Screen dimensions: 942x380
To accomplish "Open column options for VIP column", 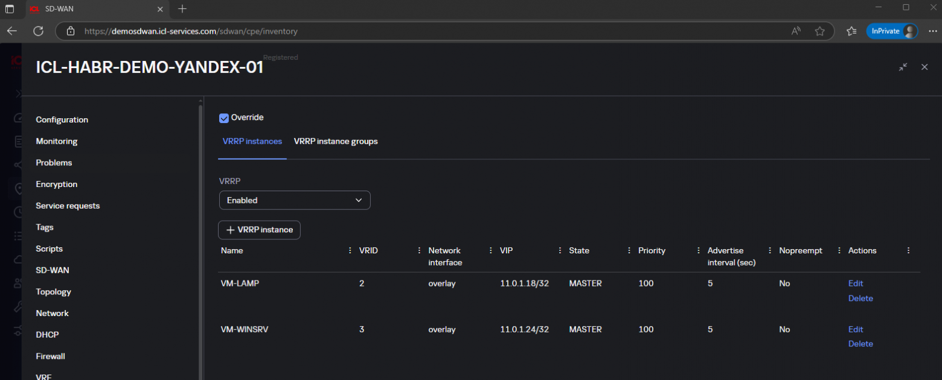I will 560,250.
